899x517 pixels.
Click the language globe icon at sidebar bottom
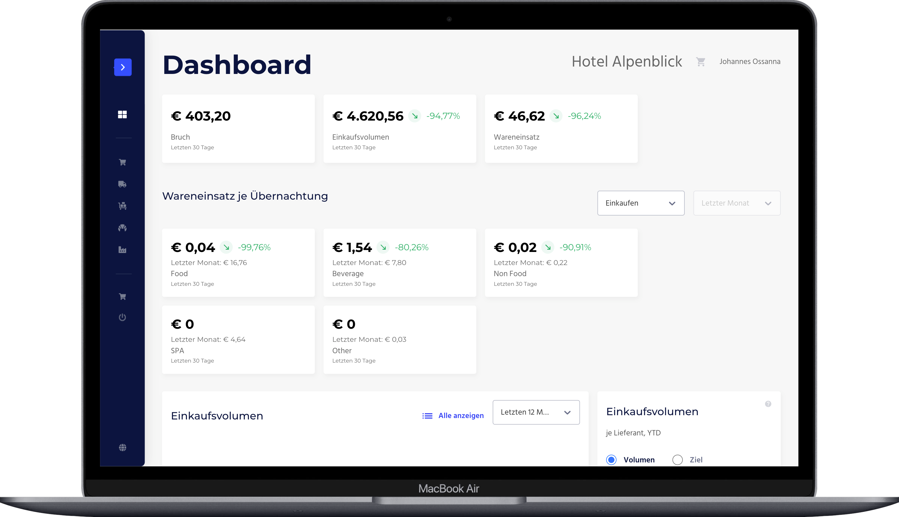(123, 447)
